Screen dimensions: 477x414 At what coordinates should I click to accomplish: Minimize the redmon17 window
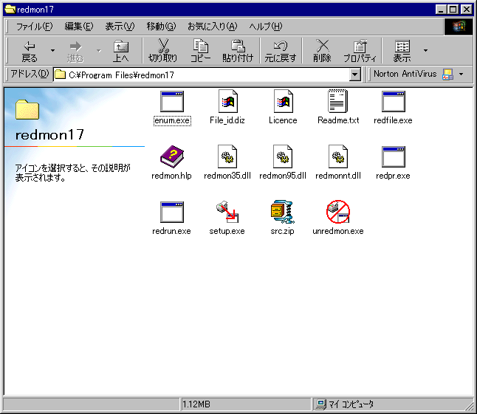441,10
